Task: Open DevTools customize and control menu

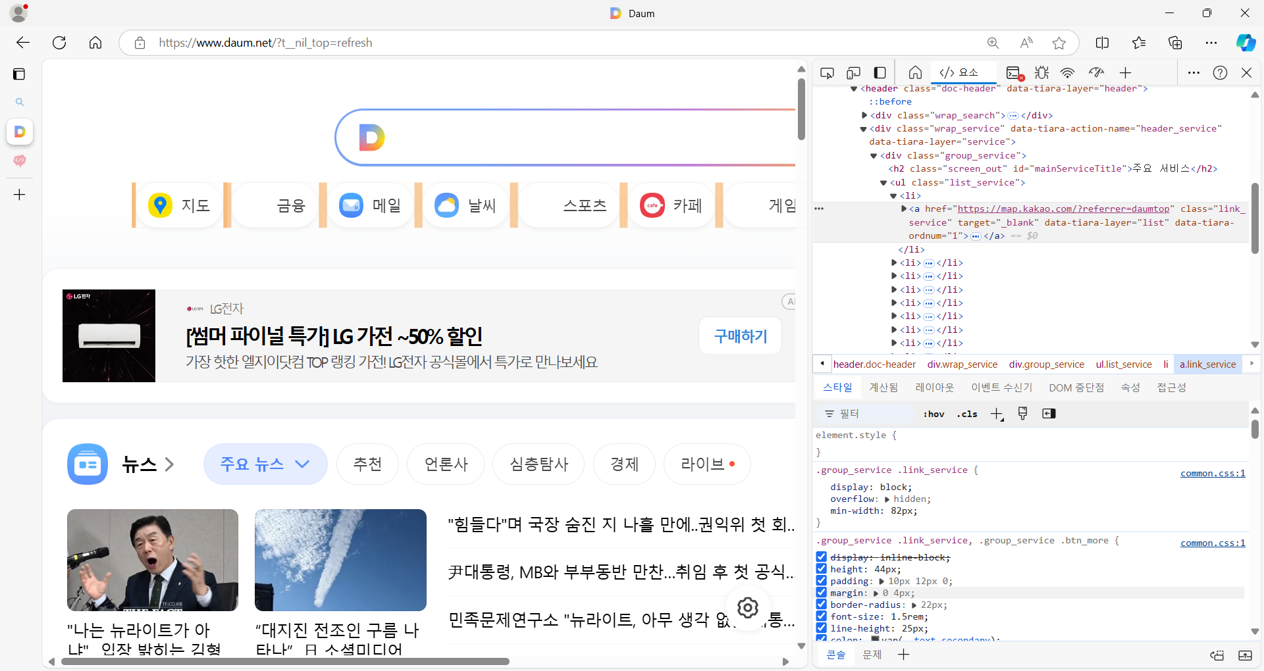Action: [1194, 73]
